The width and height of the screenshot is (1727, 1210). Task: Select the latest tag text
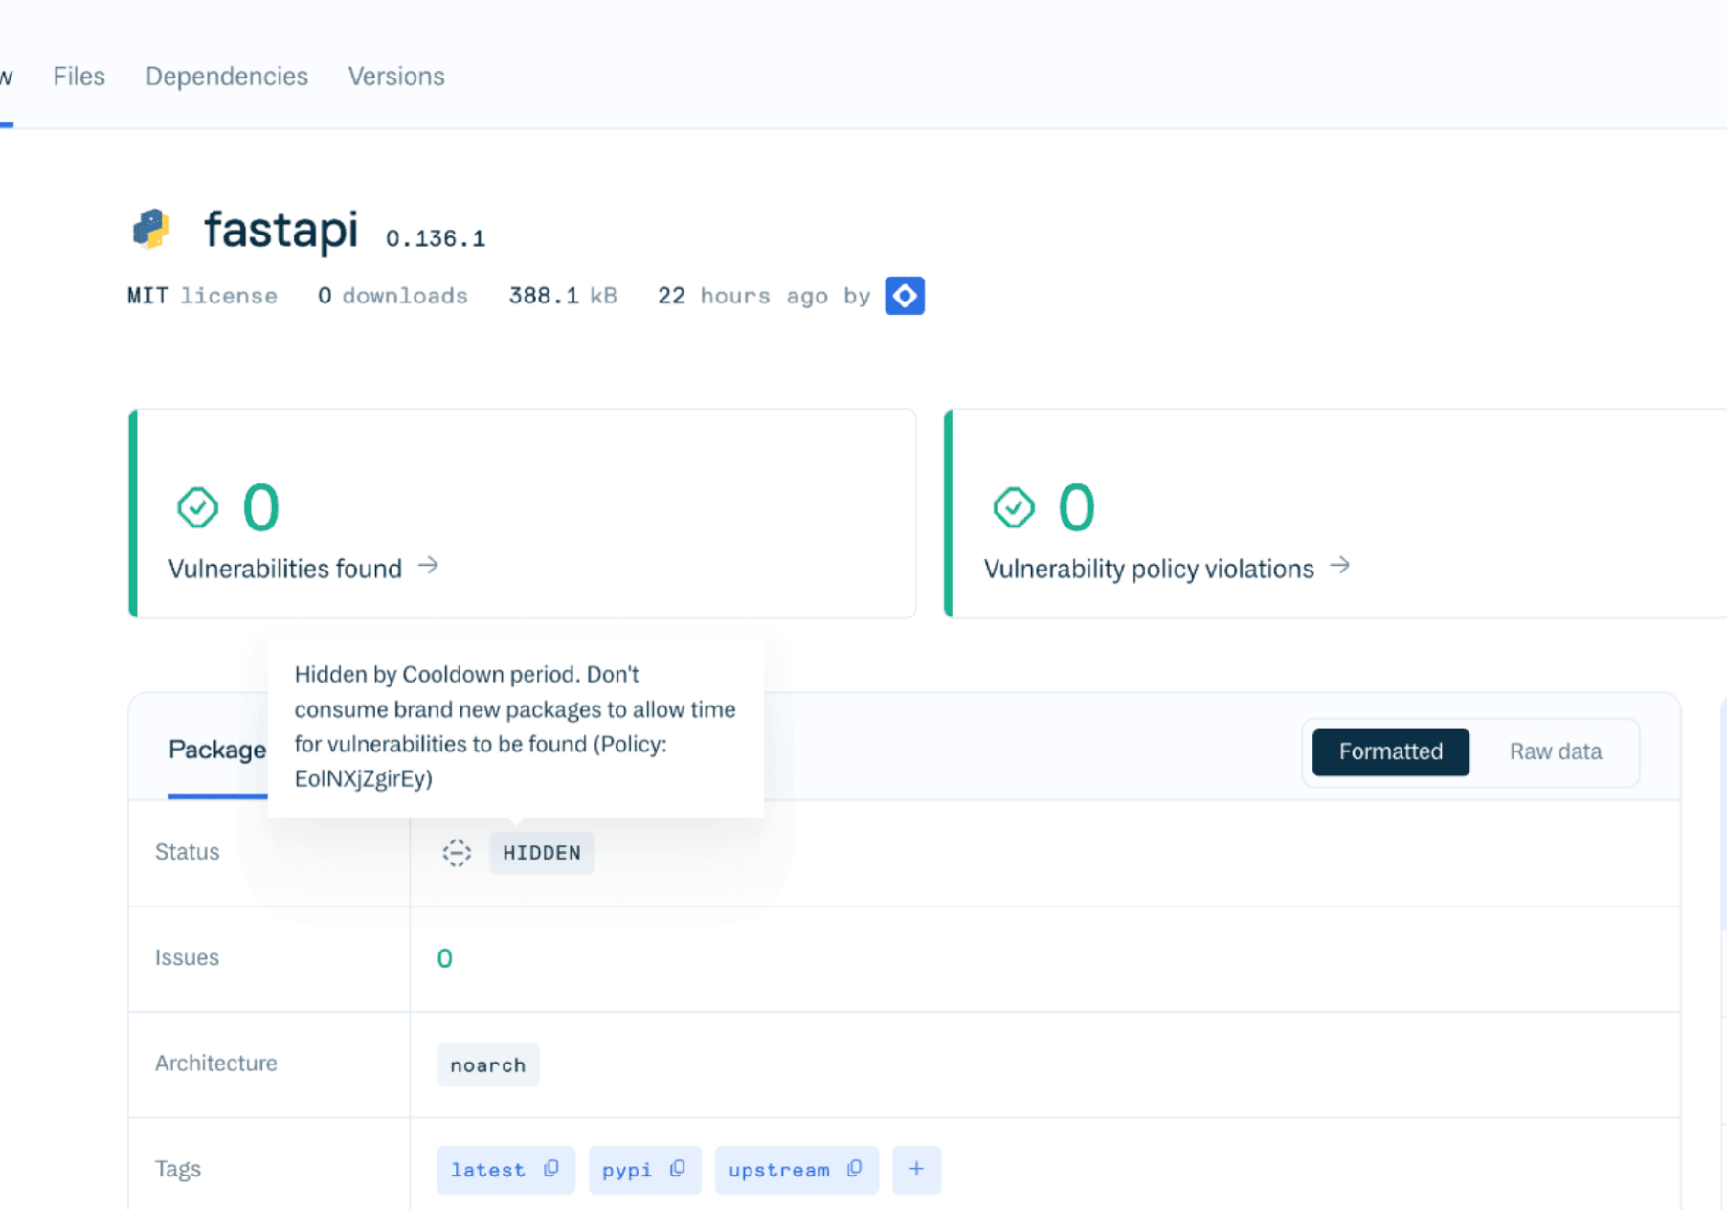tap(487, 1170)
